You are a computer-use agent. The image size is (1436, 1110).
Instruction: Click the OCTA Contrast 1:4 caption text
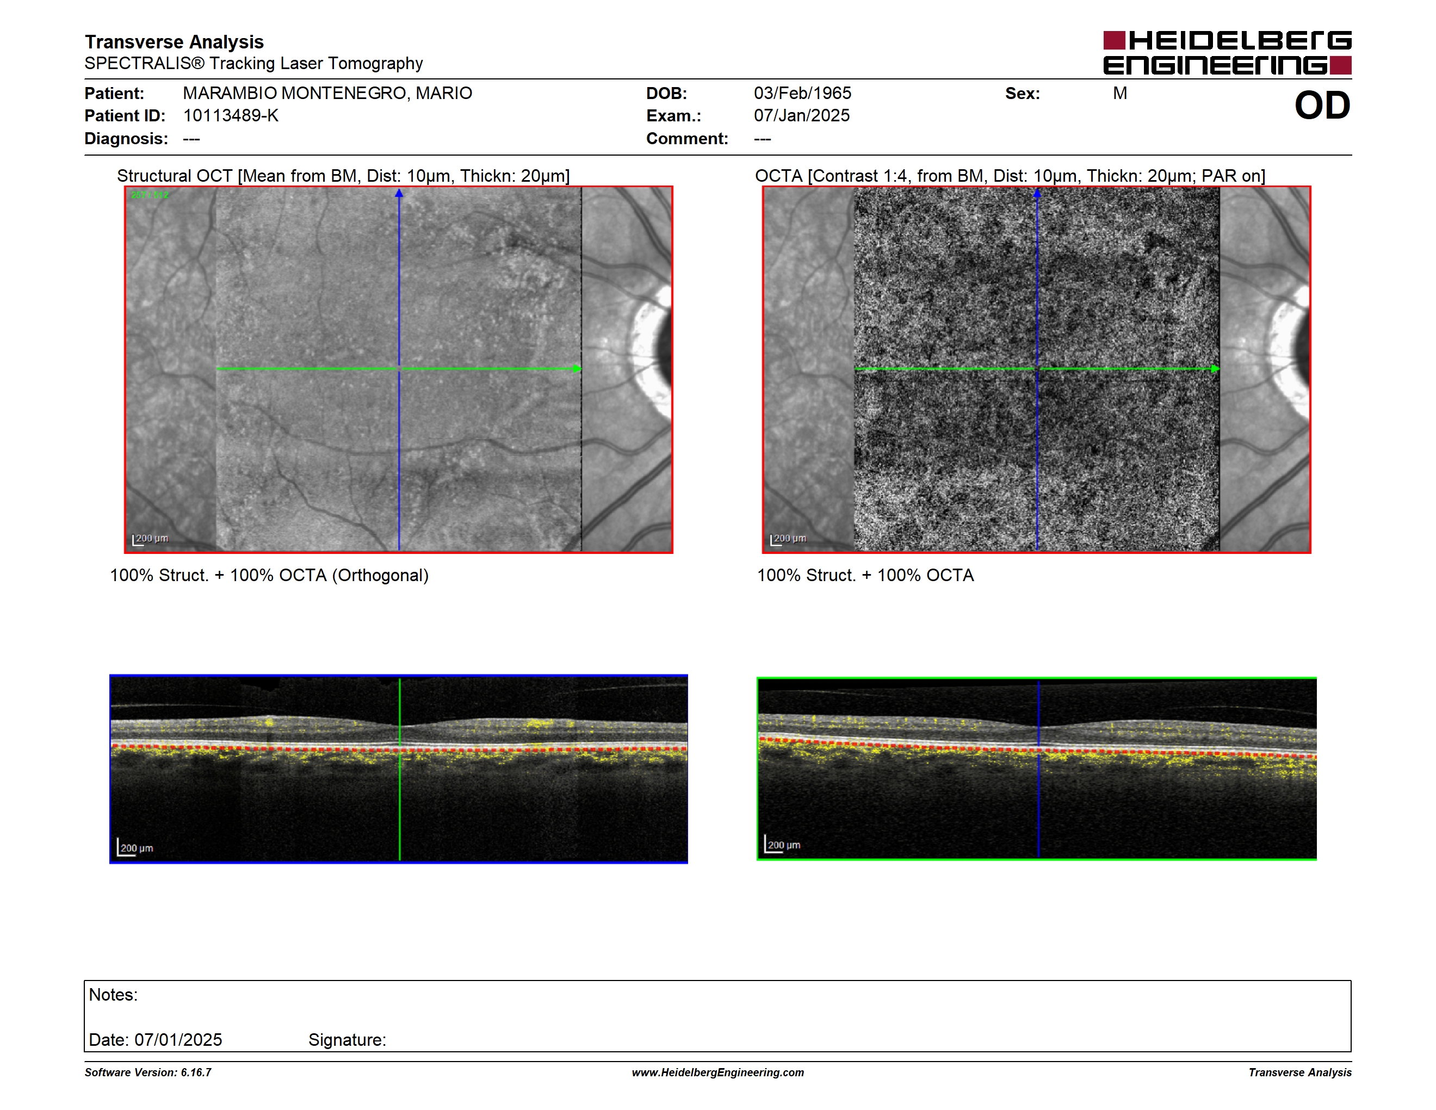[1010, 176]
